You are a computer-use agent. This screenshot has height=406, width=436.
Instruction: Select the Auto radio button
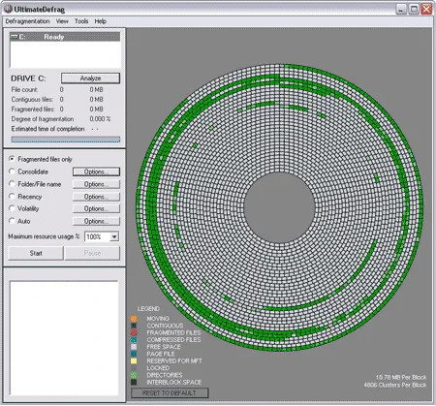tap(12, 221)
